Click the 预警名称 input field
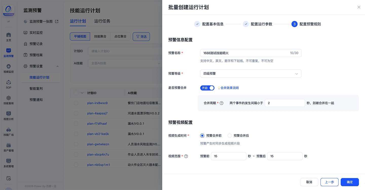The width and height of the screenshot is (365, 190). [x=251, y=53]
